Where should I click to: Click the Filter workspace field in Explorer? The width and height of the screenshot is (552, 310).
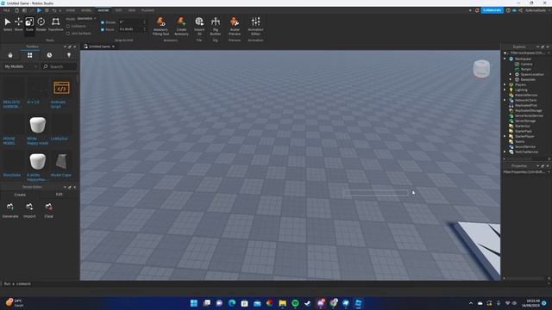point(526,53)
